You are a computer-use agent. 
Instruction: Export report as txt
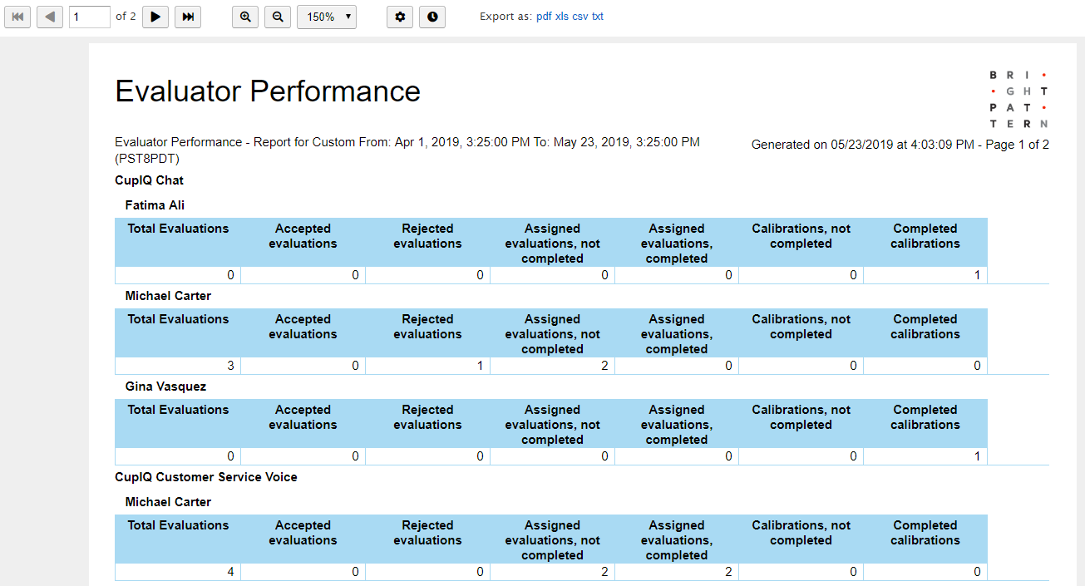coord(598,17)
